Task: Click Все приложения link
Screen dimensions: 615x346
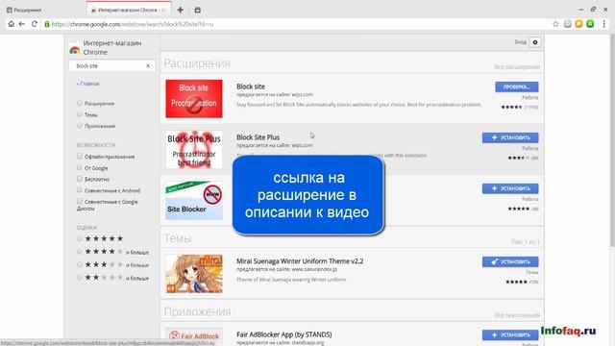Action: (x=517, y=315)
